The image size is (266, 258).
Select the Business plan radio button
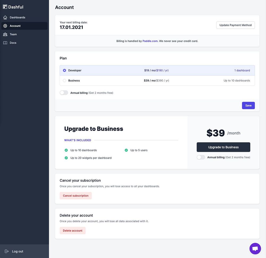[x=64, y=81]
